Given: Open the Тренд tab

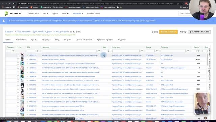Looking at the screenshot, I should point(57,40).
